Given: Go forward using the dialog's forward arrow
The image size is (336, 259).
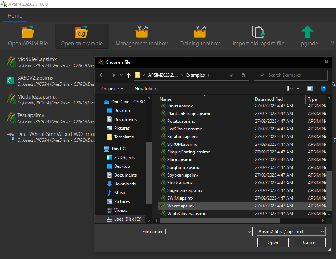Looking at the screenshot, I should click(112, 75).
